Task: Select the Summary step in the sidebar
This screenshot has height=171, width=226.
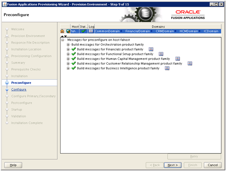Action: click(18, 62)
